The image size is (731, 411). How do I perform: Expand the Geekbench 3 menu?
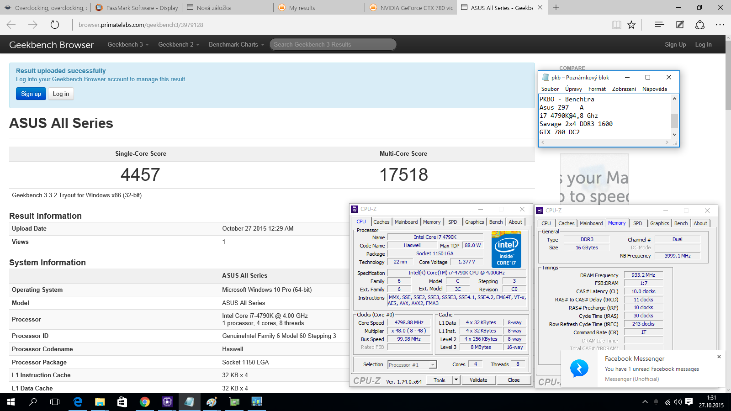tap(128, 44)
